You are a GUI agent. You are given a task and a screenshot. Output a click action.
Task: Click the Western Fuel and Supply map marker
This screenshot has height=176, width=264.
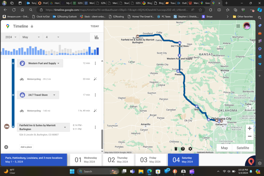(x=179, y=55)
